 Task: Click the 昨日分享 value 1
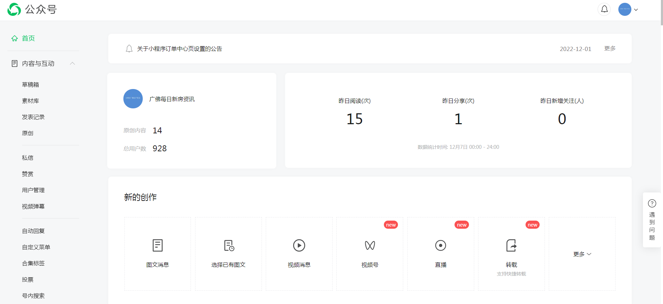click(458, 119)
